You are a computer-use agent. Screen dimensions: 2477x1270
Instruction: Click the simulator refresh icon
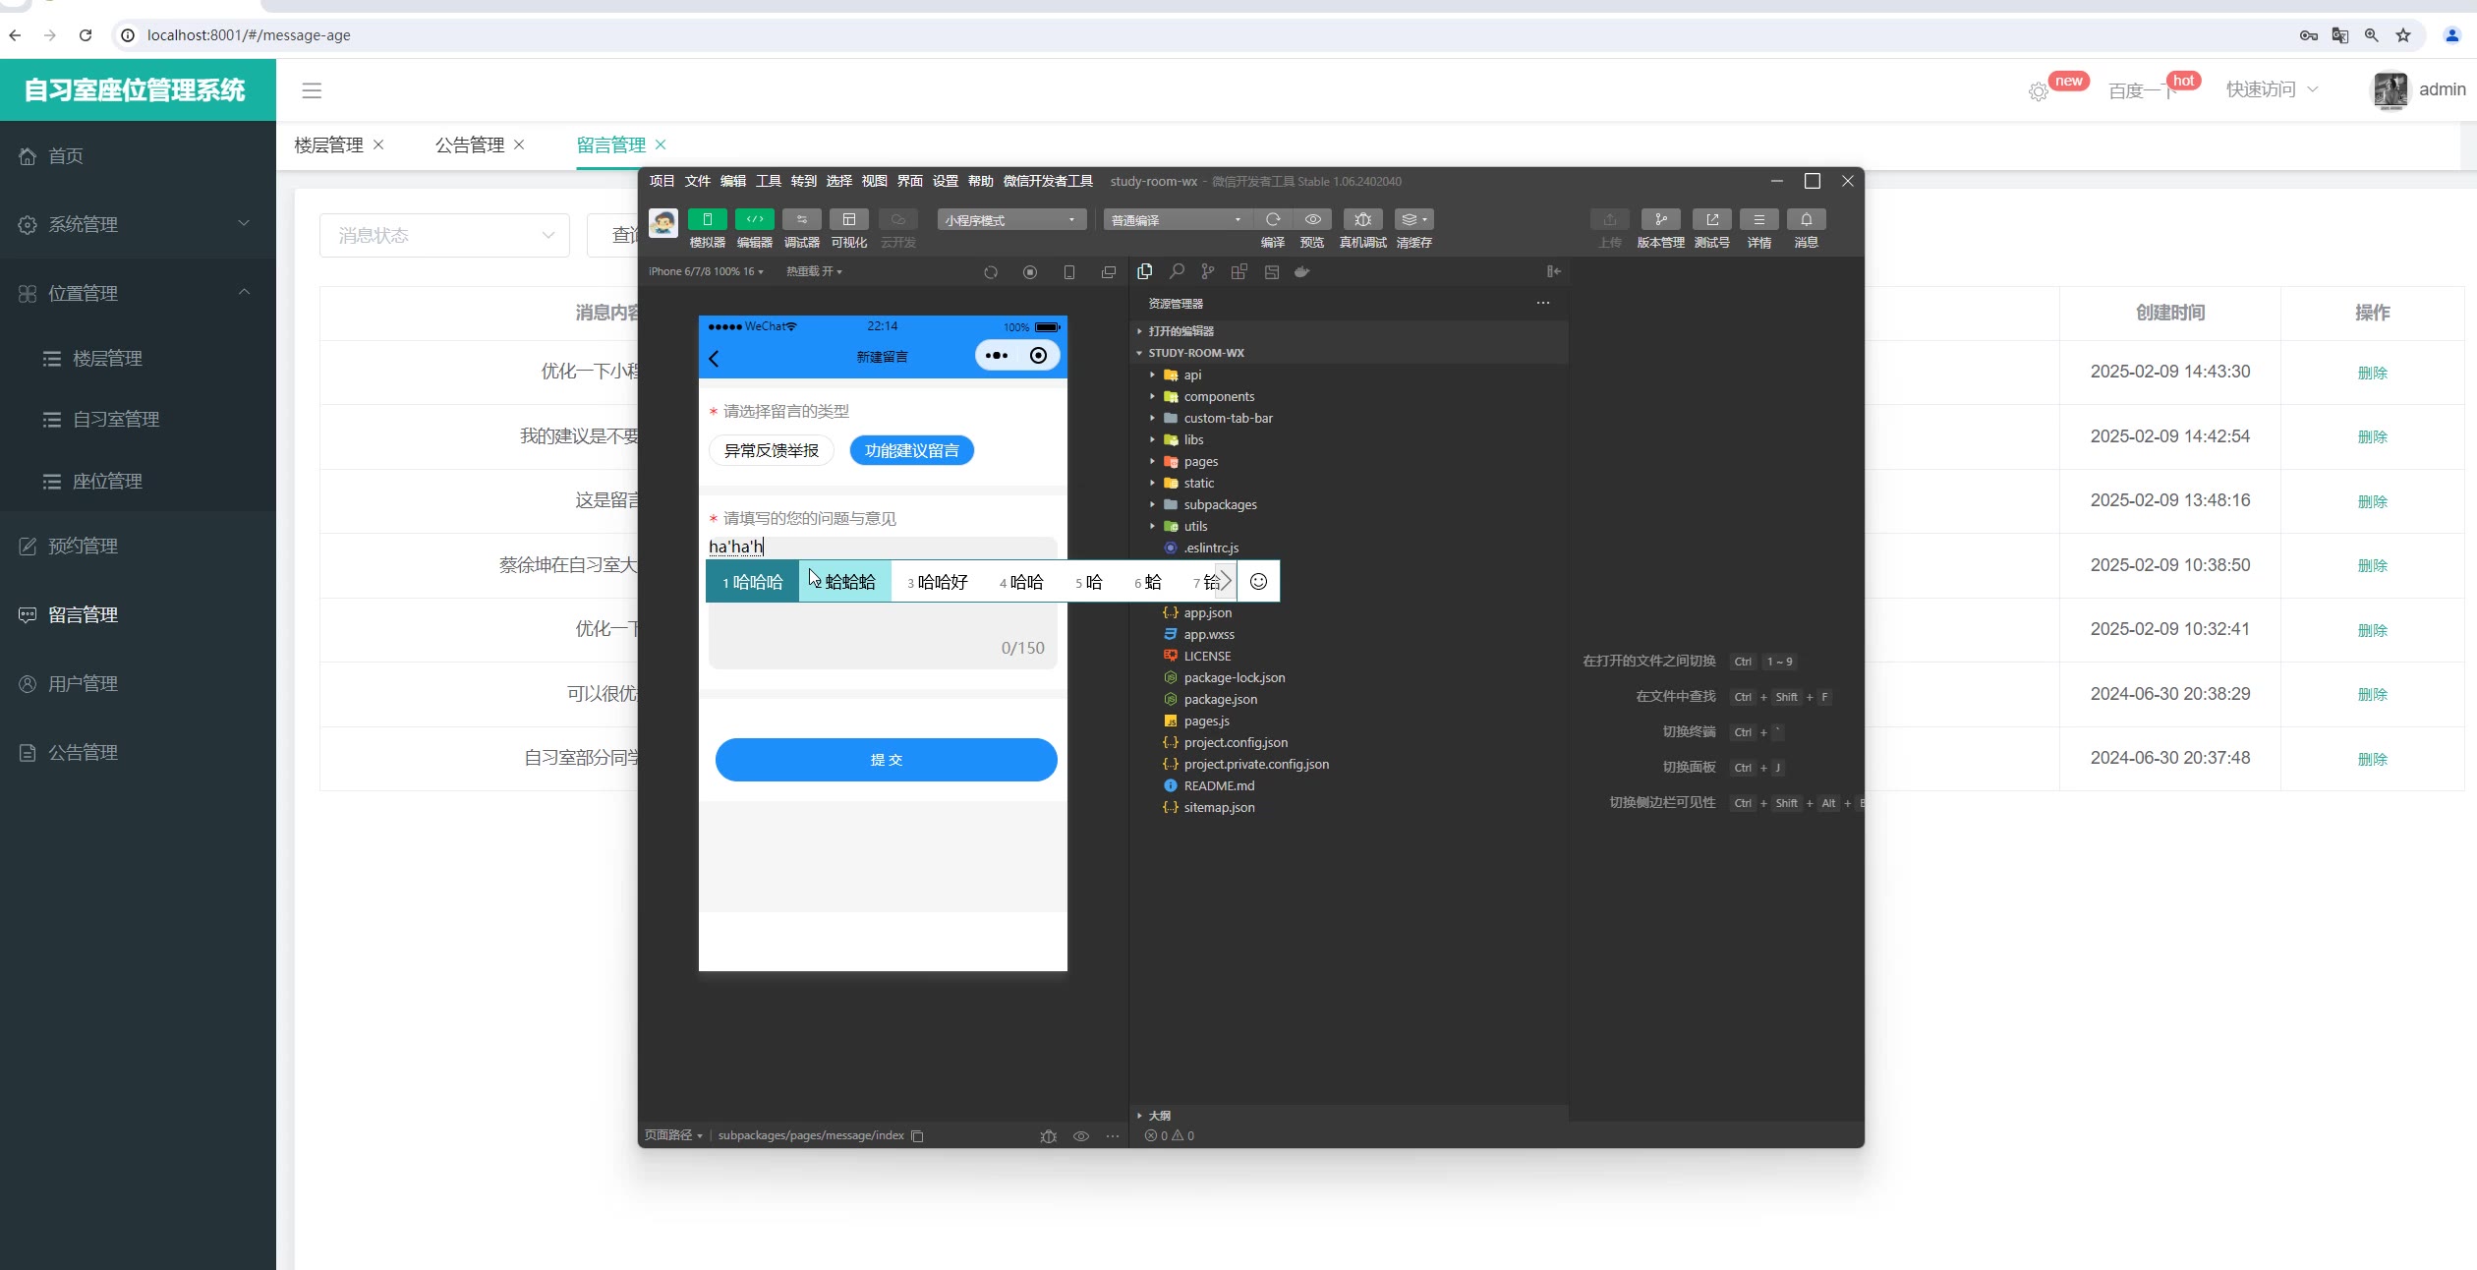[x=991, y=272]
